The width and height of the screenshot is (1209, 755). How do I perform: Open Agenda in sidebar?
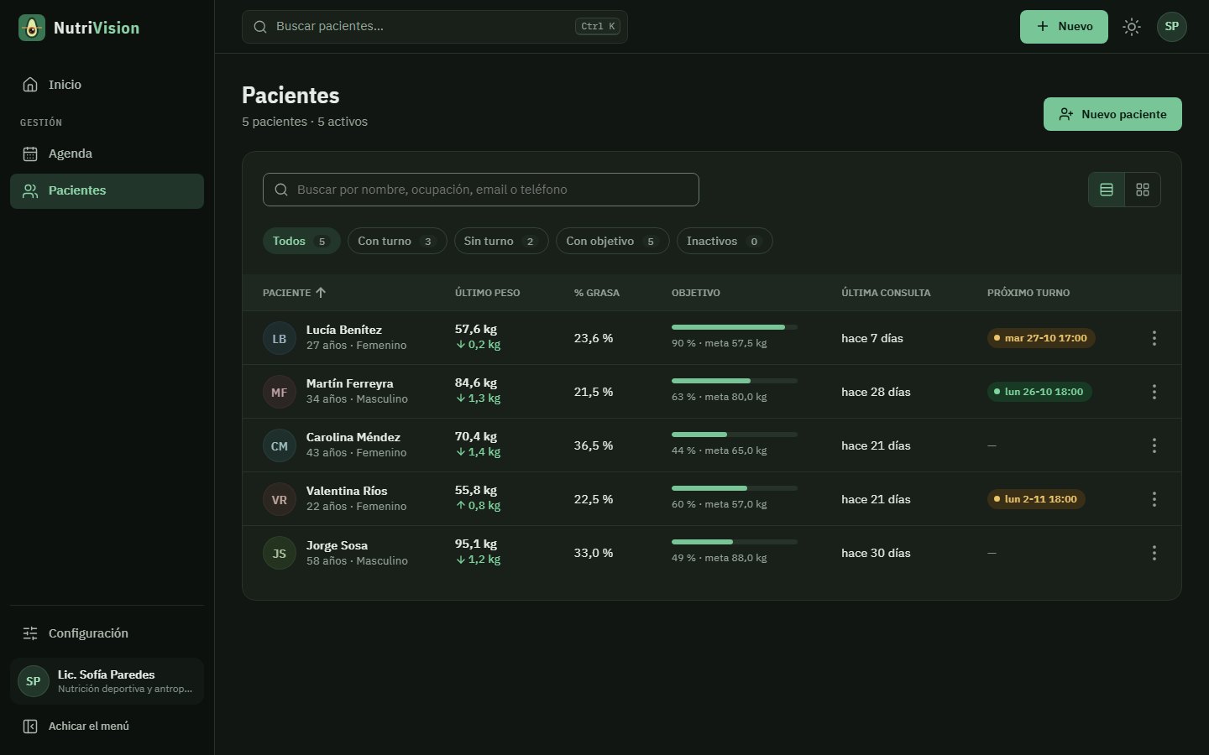tap(107, 154)
